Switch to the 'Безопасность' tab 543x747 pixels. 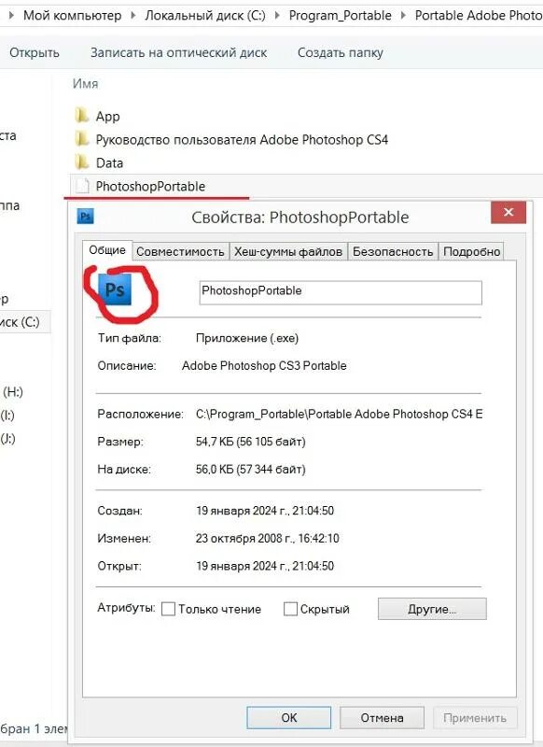point(393,251)
